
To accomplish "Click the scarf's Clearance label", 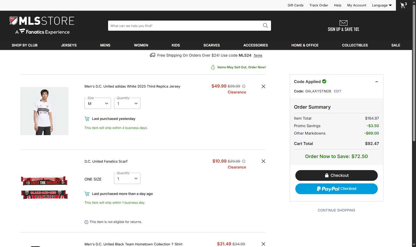I will click(x=237, y=167).
